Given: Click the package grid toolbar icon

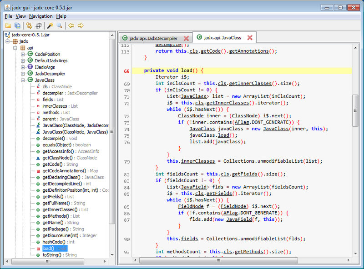Looking at the screenshot, I should pyautogui.click(x=38, y=25).
